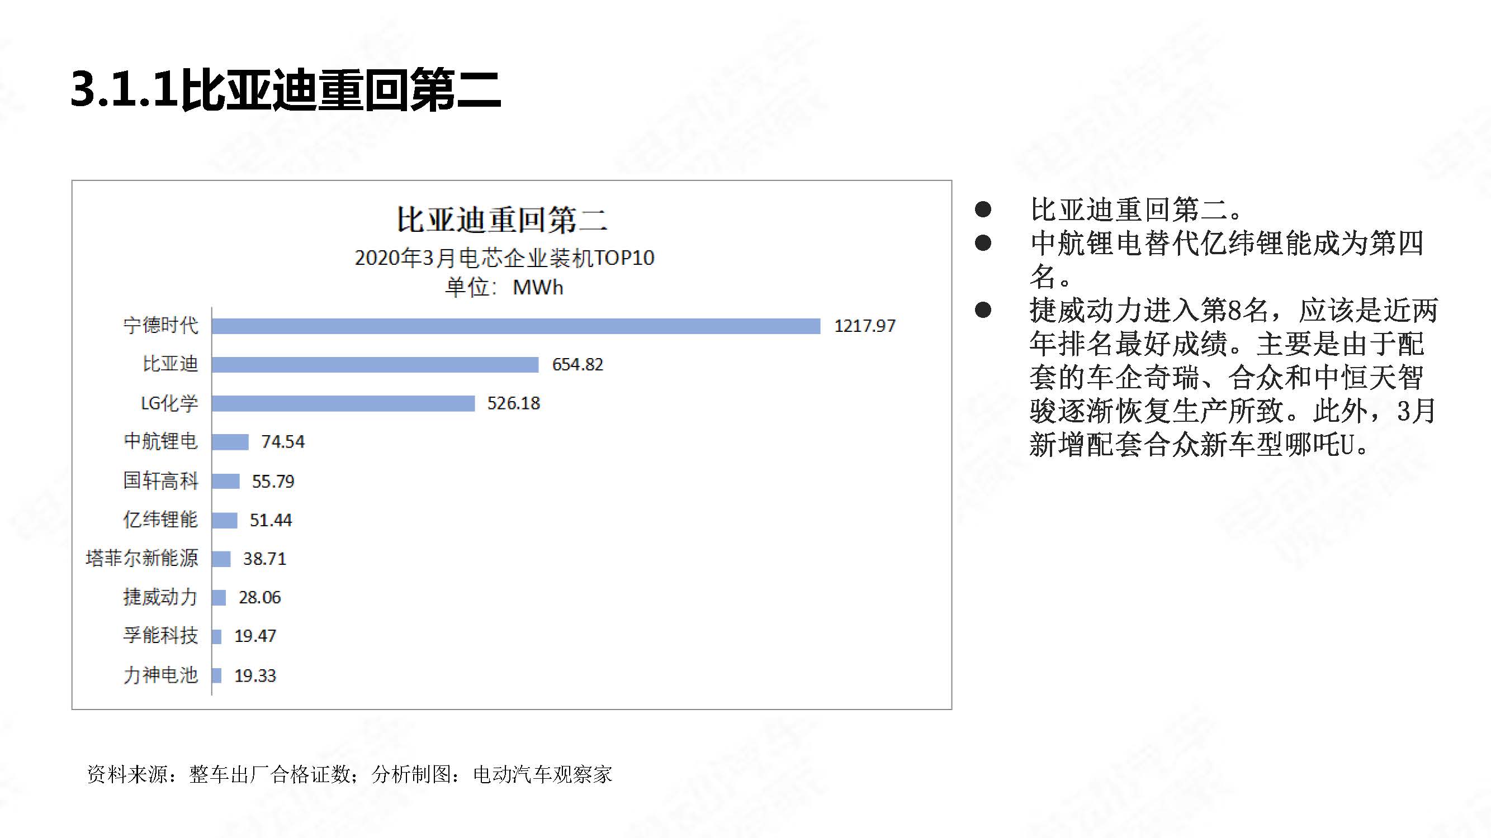This screenshot has width=1491, height=838.
Task: Click the bullet about 中航锂电替代亿纬锂能
Action: (x=1227, y=260)
